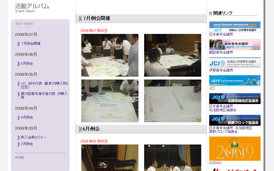
Task: Click bullet icon beside 4月例会 sidebar item
Action: pos(19,118)
